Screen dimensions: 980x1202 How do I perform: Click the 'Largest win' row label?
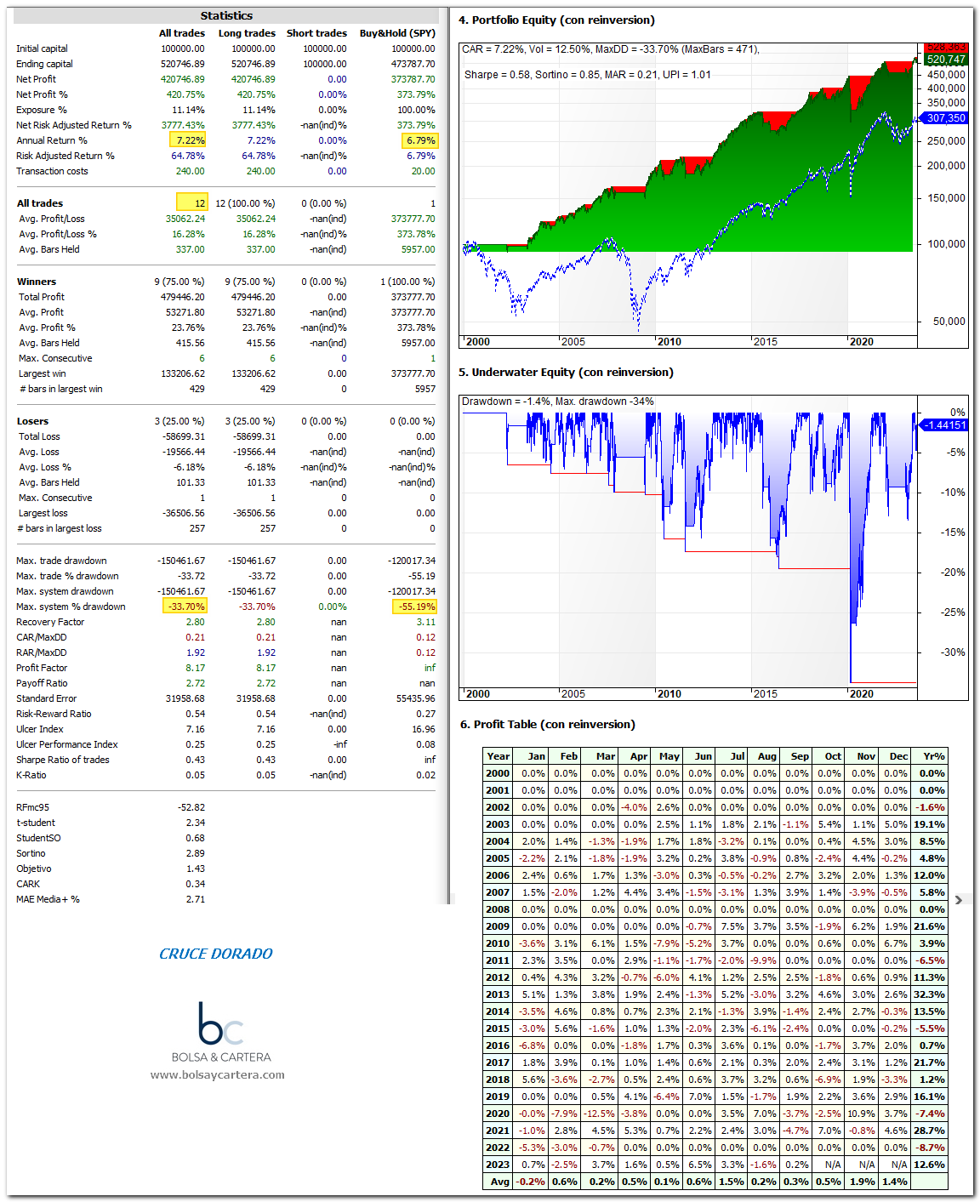(42, 373)
